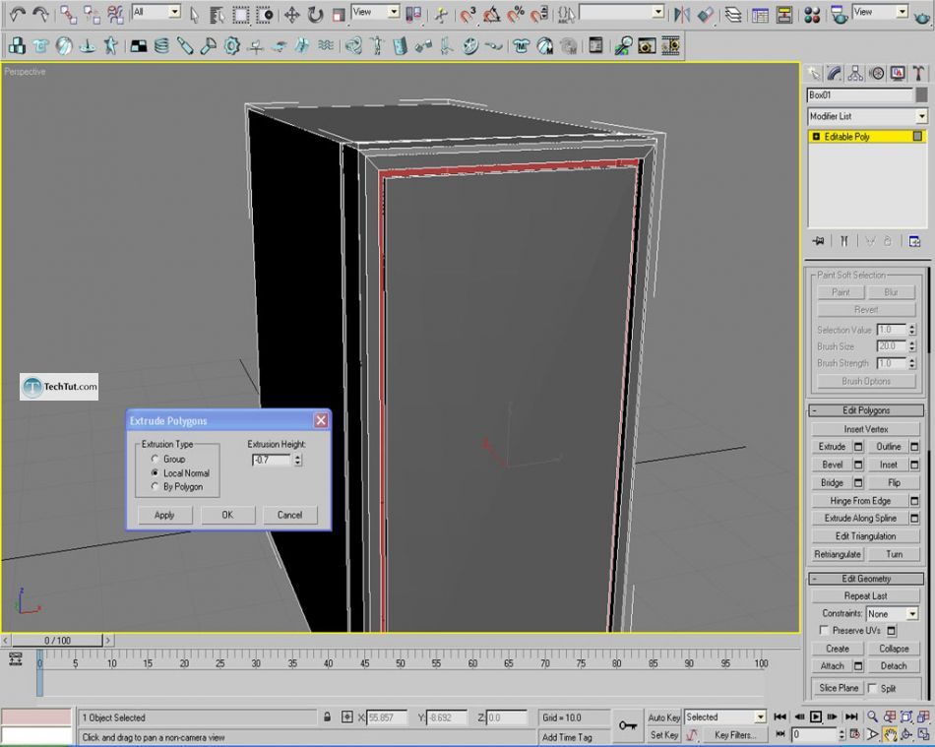Select the By Polygon extrusion type
Image resolution: width=935 pixels, height=747 pixels.
pyautogui.click(x=156, y=486)
